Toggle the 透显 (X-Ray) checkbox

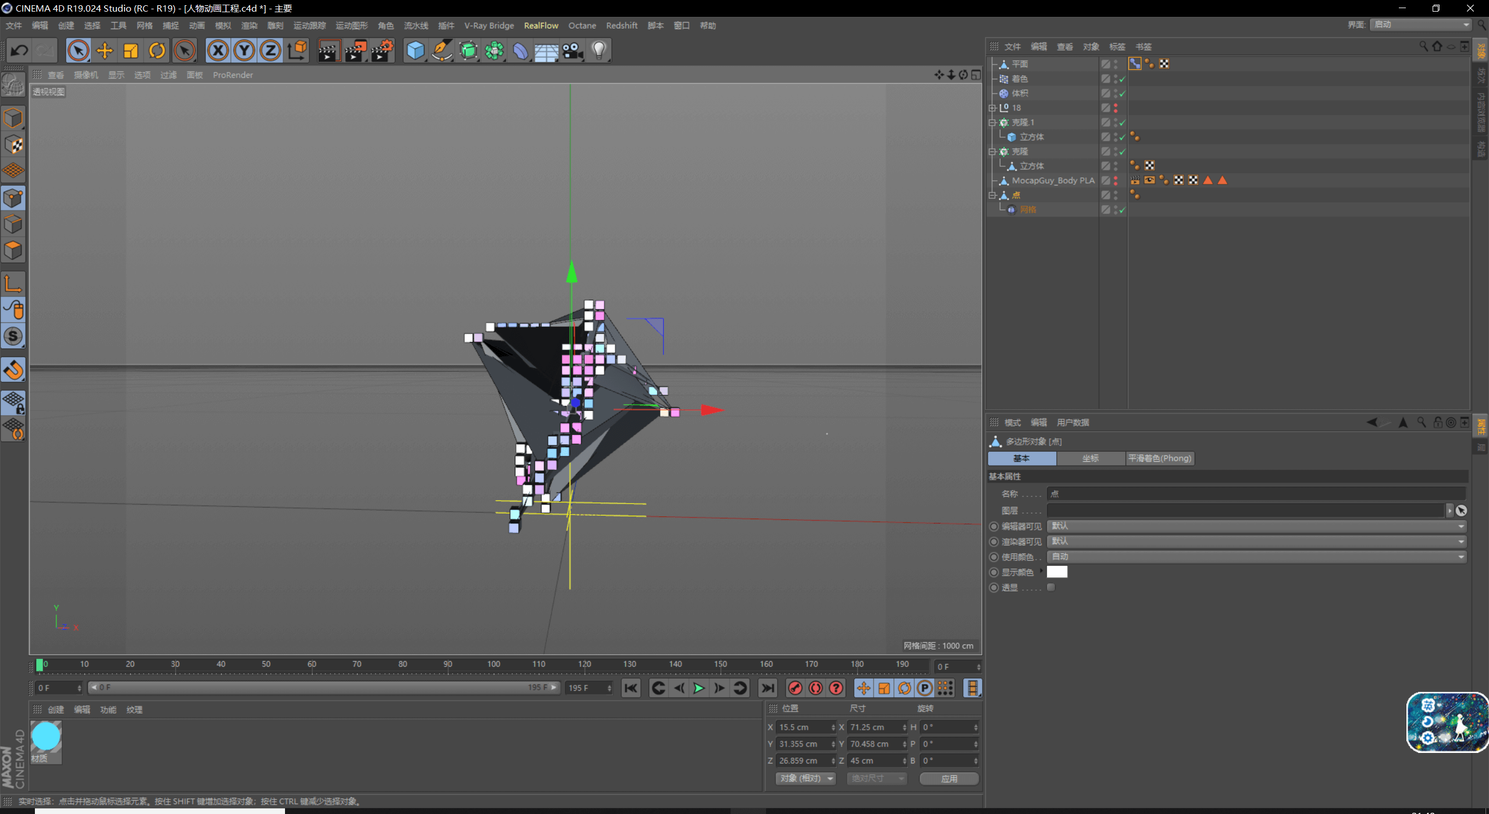pos(1051,587)
